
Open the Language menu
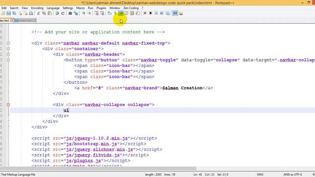point(53,8)
